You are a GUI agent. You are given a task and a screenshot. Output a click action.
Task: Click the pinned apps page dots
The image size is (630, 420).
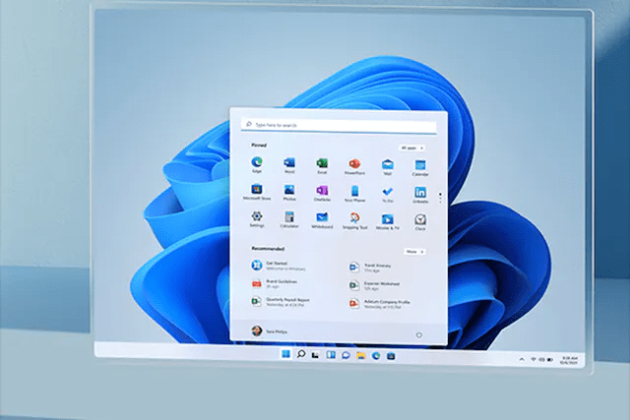pos(441,198)
